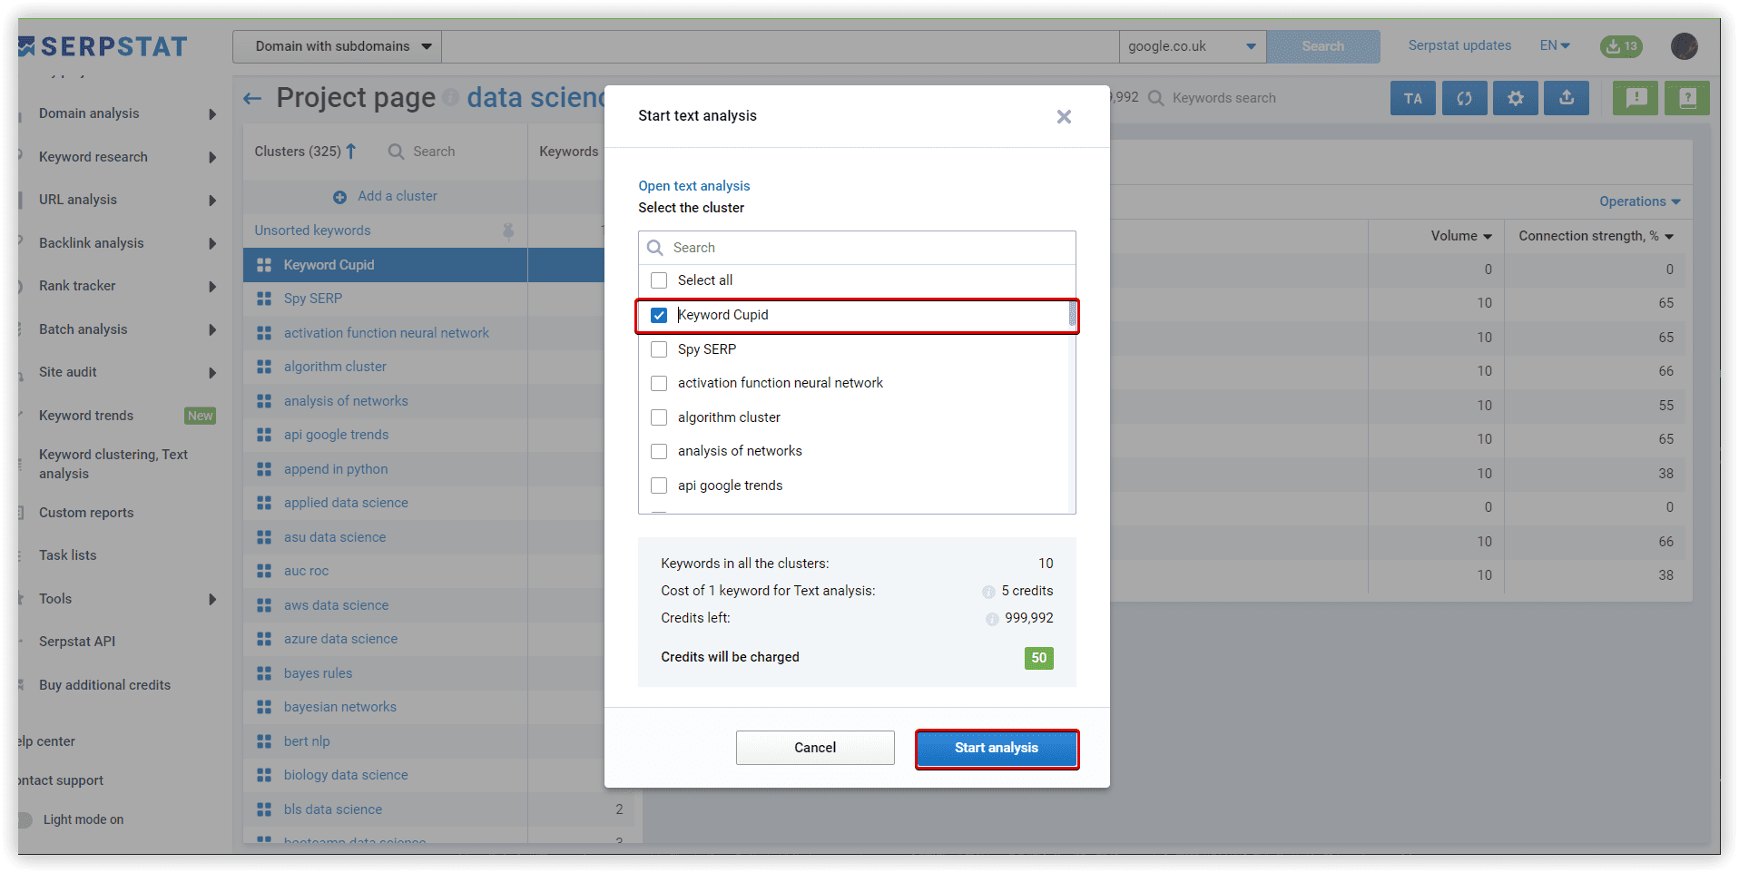
Task: Click the export upload icon
Action: [x=1566, y=98]
